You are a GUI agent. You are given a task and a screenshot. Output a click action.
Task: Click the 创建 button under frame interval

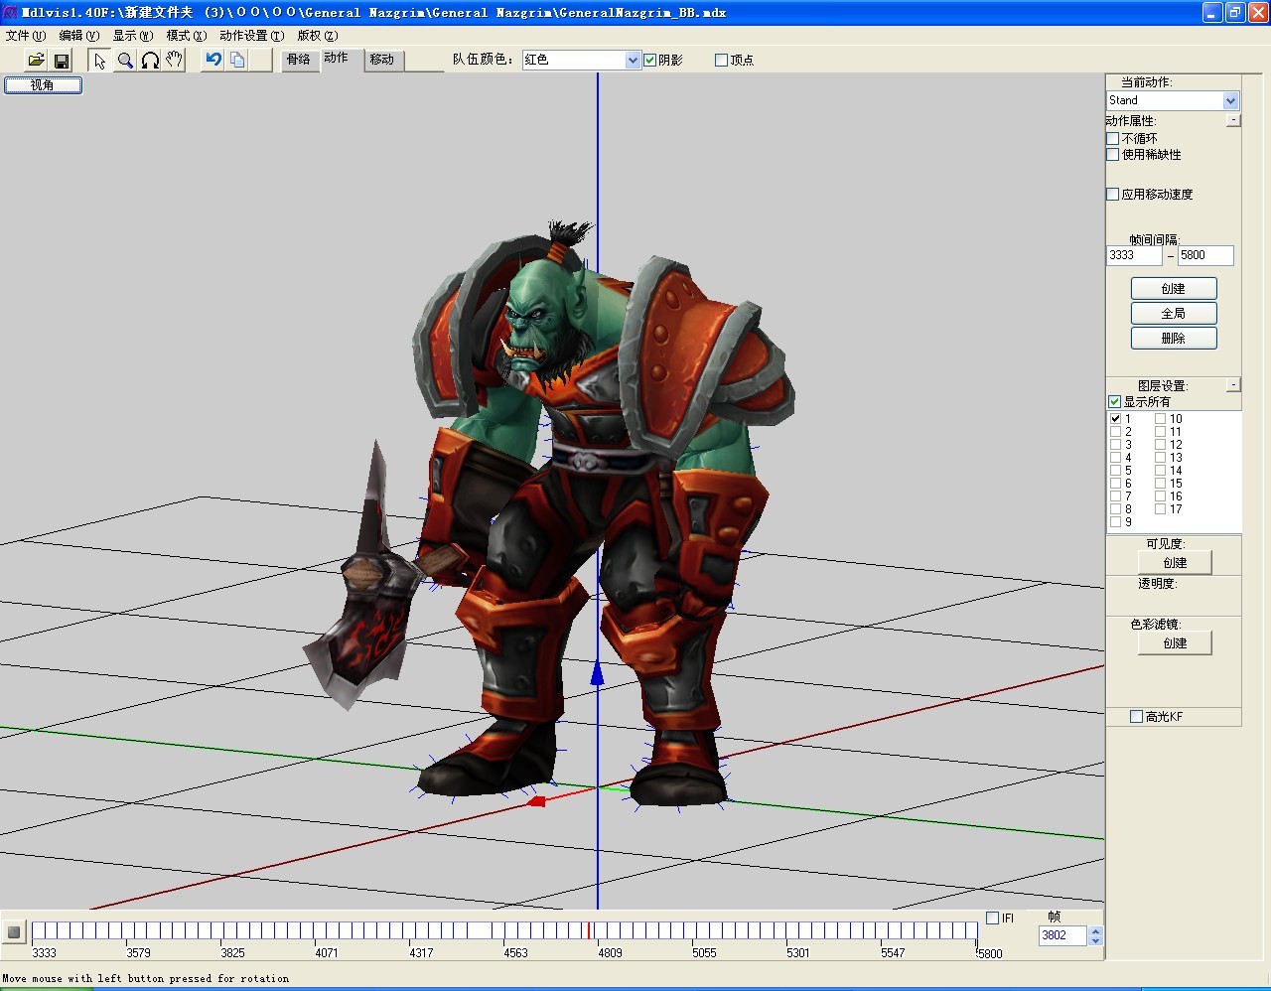pyautogui.click(x=1174, y=289)
